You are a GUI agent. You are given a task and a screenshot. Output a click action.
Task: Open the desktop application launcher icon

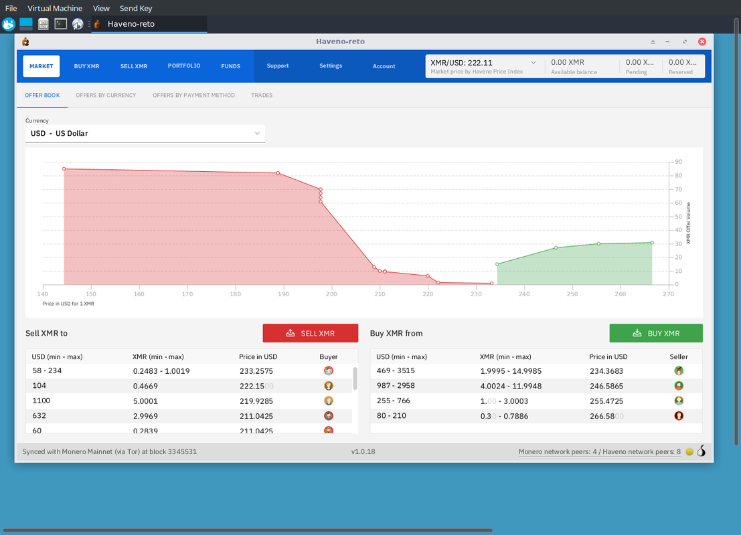point(9,23)
